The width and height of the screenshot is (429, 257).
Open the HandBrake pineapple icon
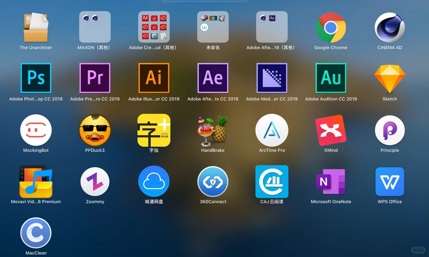pyautogui.click(x=213, y=131)
